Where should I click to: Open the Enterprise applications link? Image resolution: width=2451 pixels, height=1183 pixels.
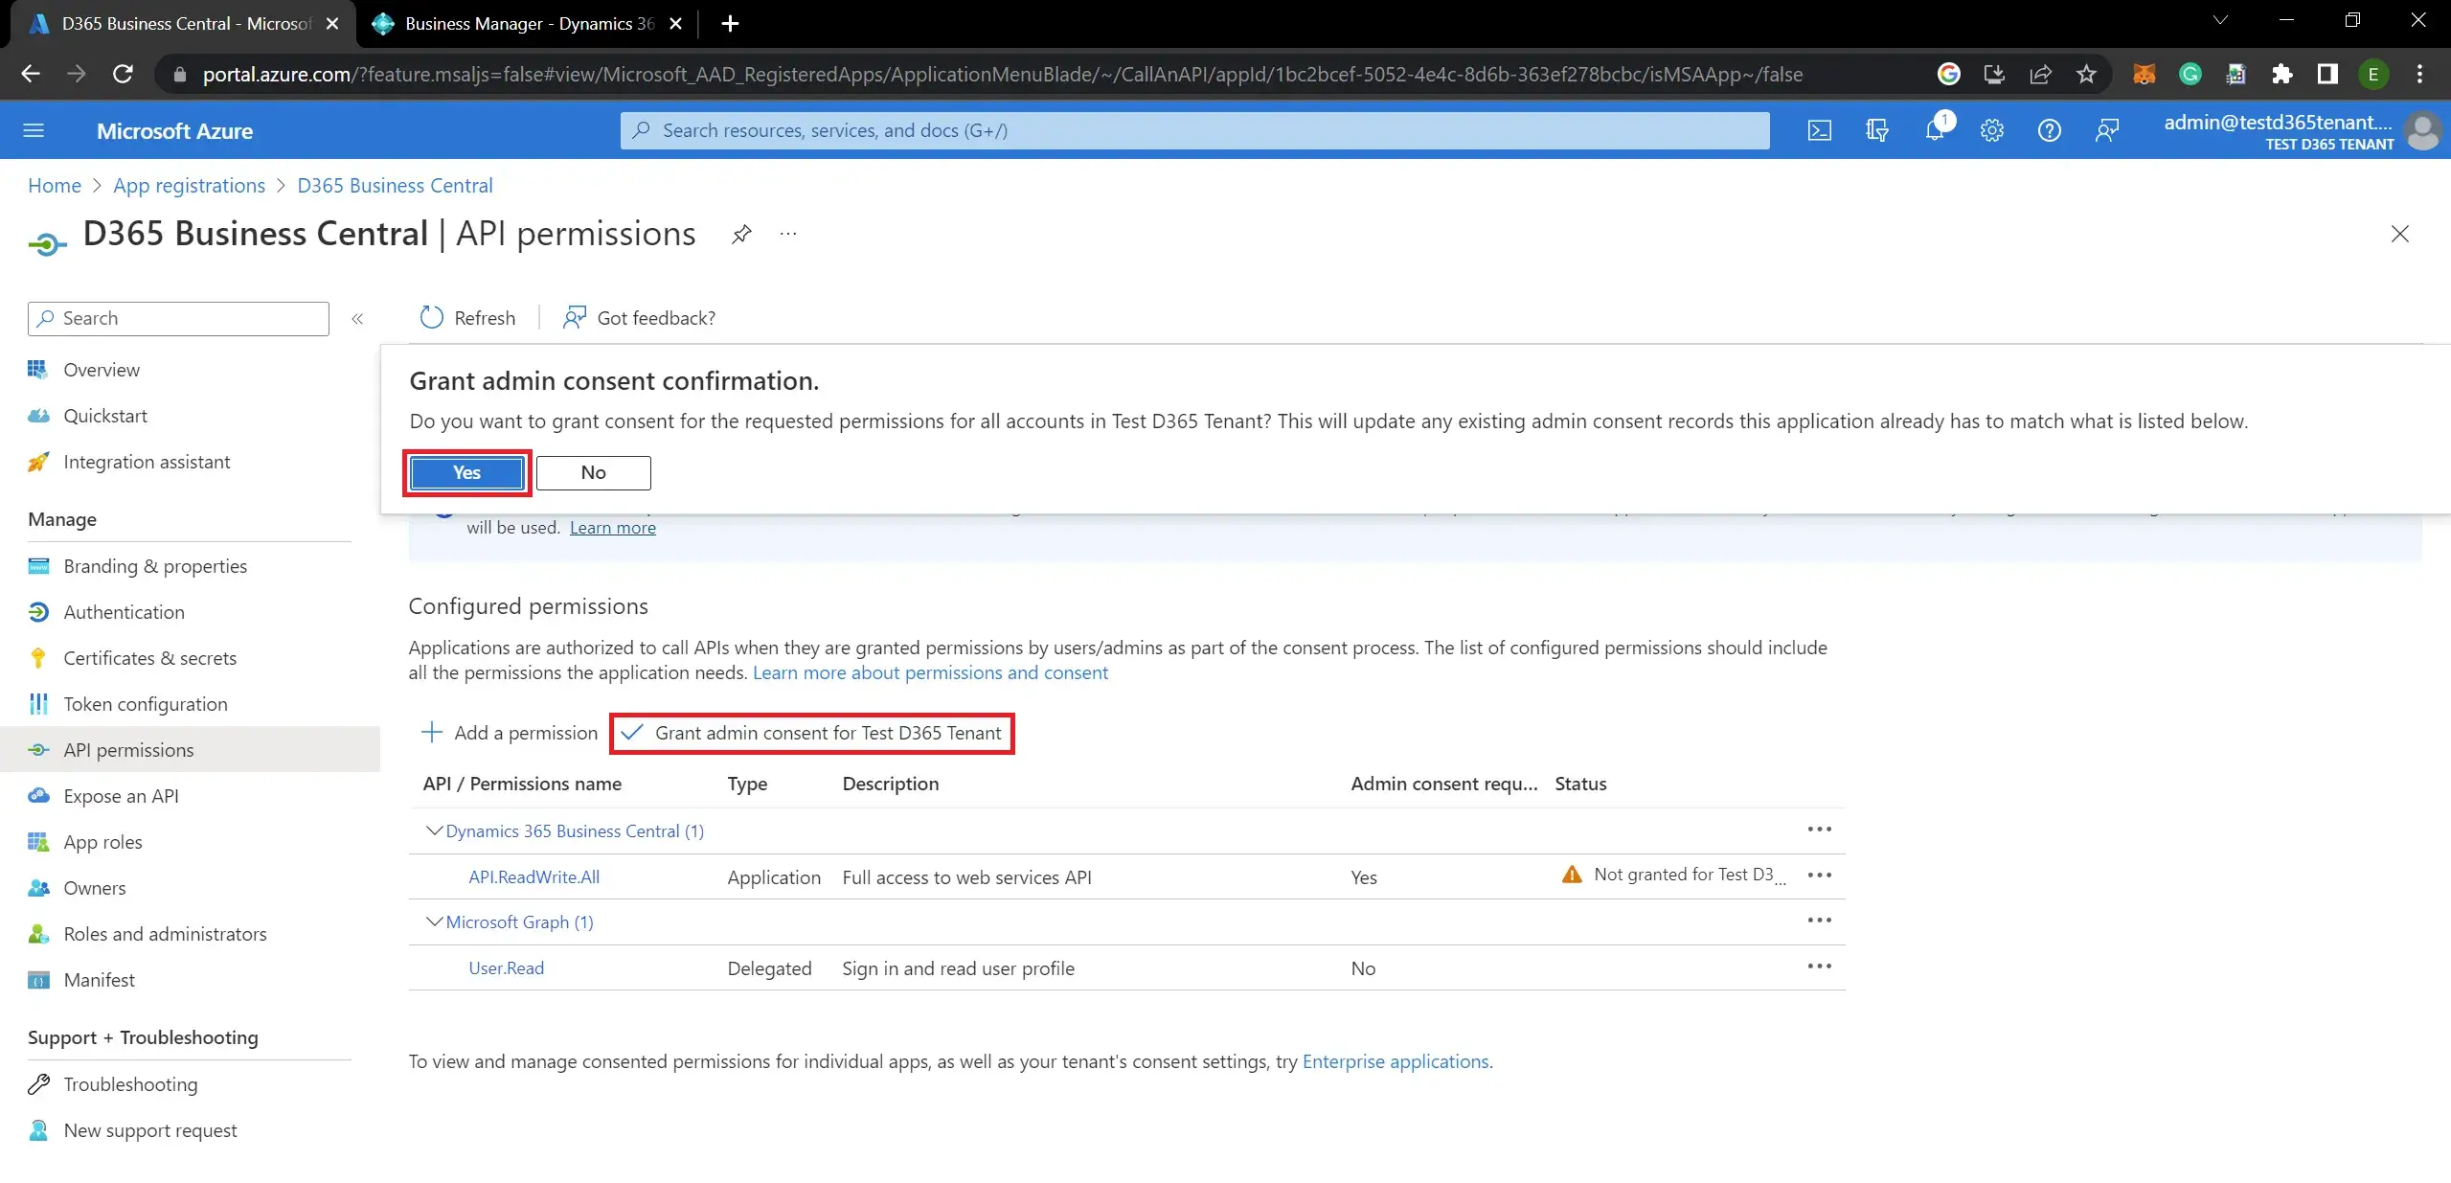(1396, 1061)
